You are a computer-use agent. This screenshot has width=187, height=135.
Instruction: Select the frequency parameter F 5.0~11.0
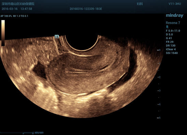tap(173, 31)
